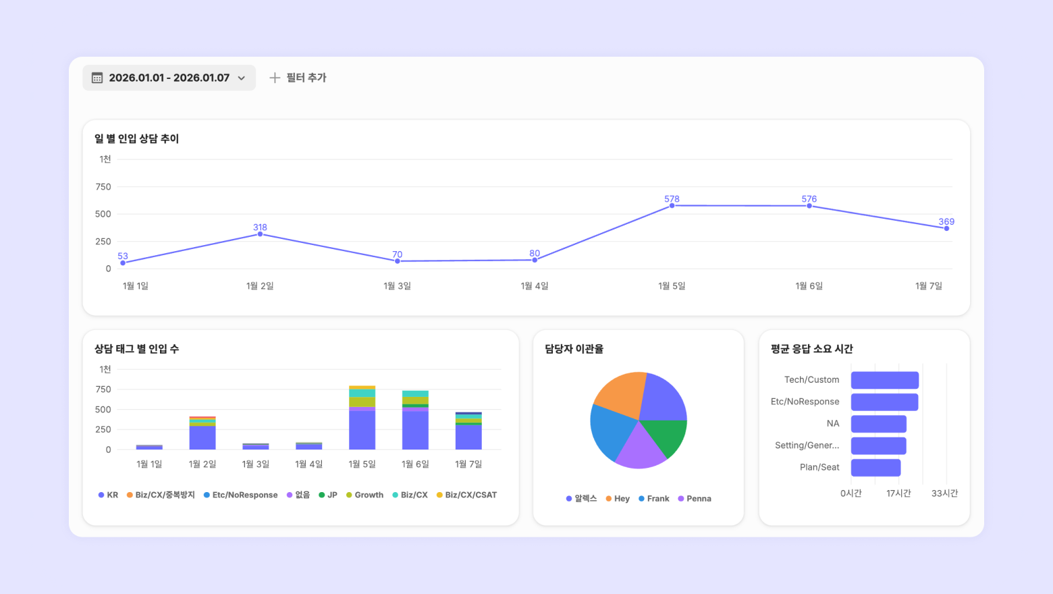1053x594 pixels.
Task: Click the 578 data point on 1월 5일
Action: [x=672, y=205]
